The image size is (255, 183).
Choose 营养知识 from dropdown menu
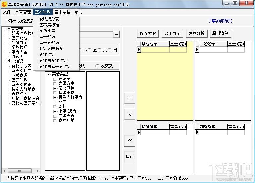pyautogui.click(x=56, y=37)
